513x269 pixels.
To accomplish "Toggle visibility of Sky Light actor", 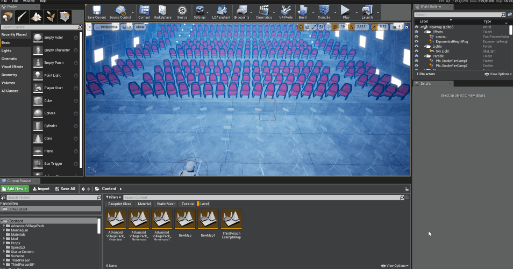I will [417, 52].
